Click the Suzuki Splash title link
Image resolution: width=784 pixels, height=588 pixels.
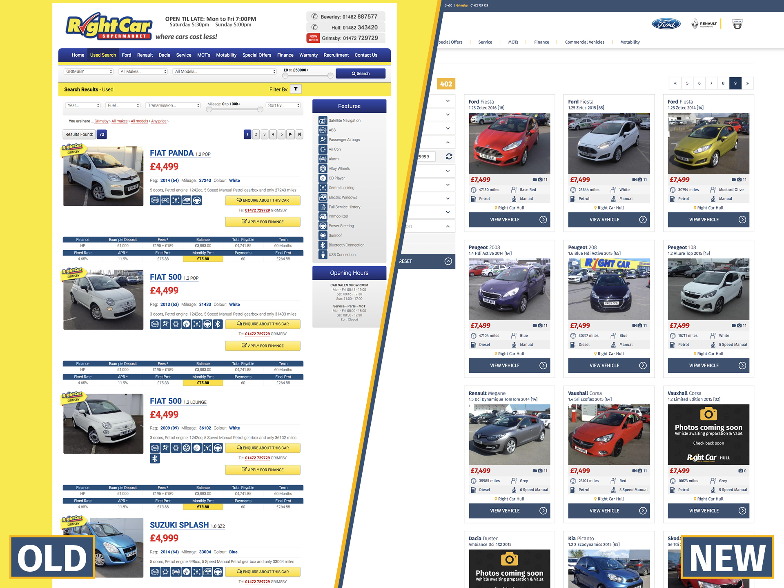[x=187, y=525]
